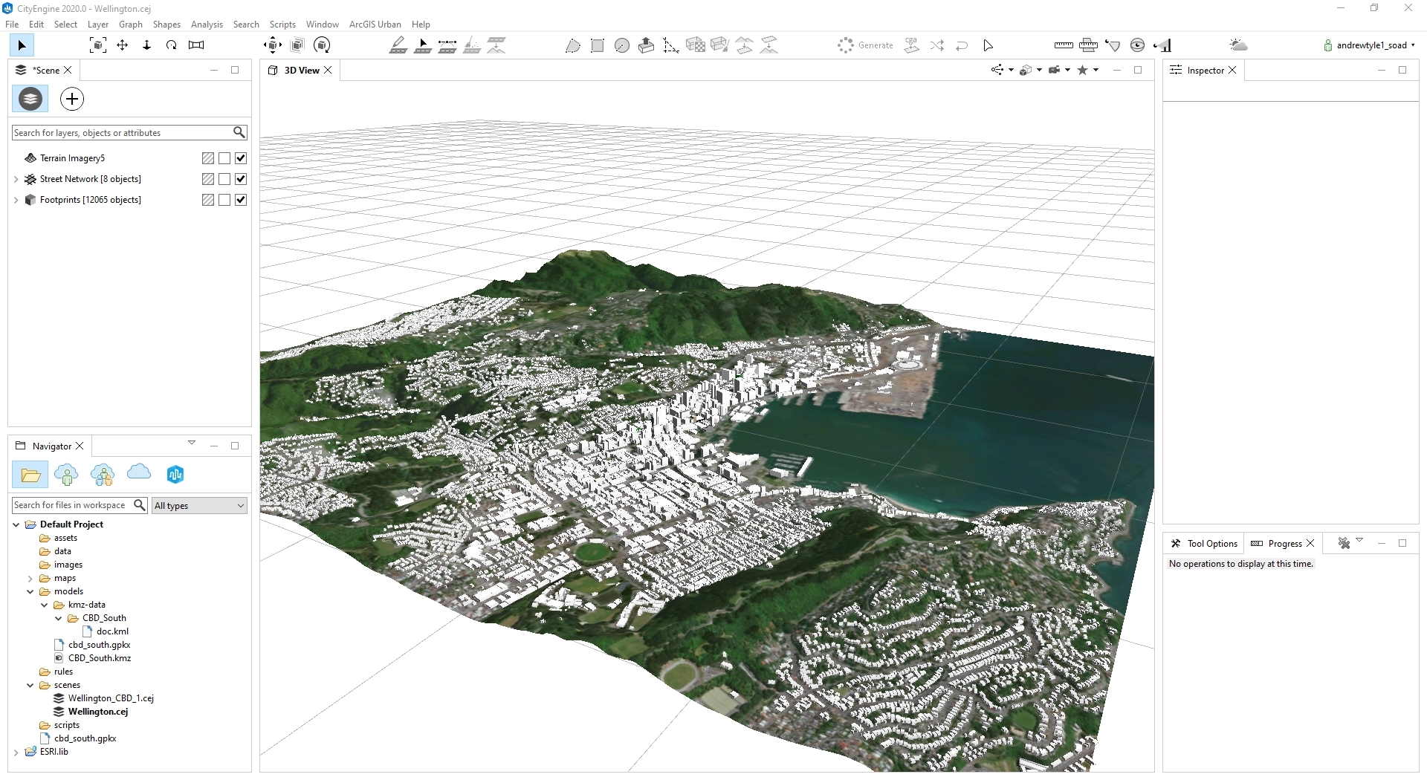Expand the maps folder
The height and width of the screenshot is (780, 1427).
(30, 578)
